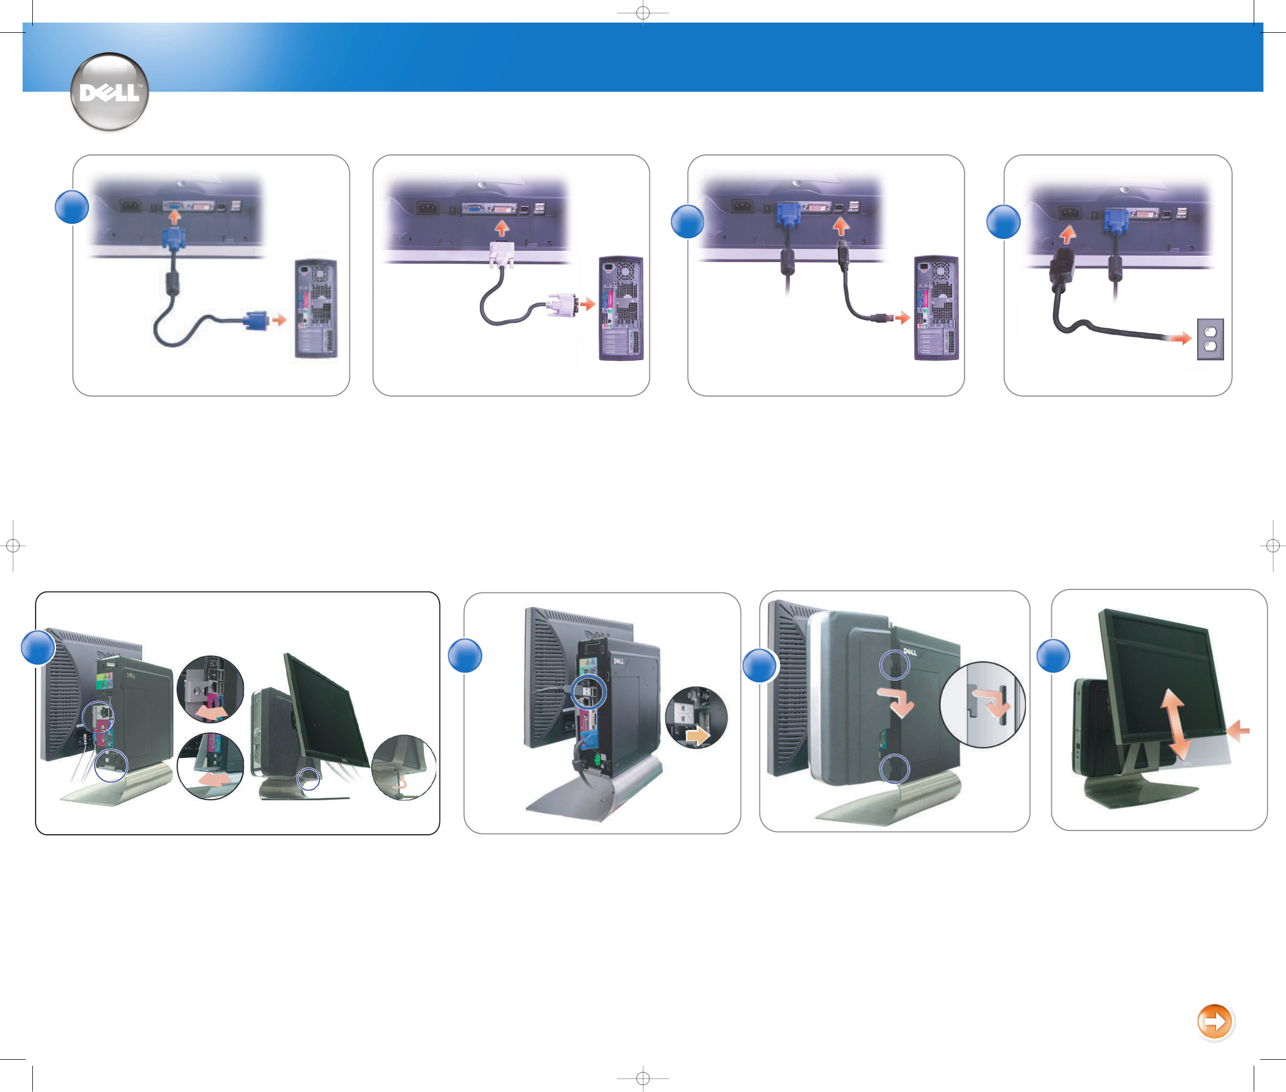Click the Dell logo badge
The image size is (1286, 1092).
[110, 91]
